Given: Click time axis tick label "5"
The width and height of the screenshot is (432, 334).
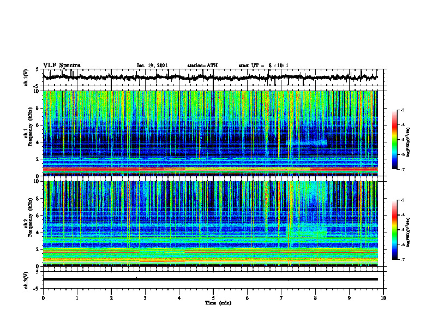Looking at the screenshot, I should coord(213,298).
